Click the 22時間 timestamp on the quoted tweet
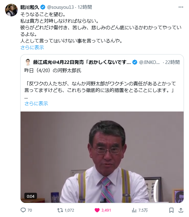Viewport: 189px width, 217px height. pos(173,62)
